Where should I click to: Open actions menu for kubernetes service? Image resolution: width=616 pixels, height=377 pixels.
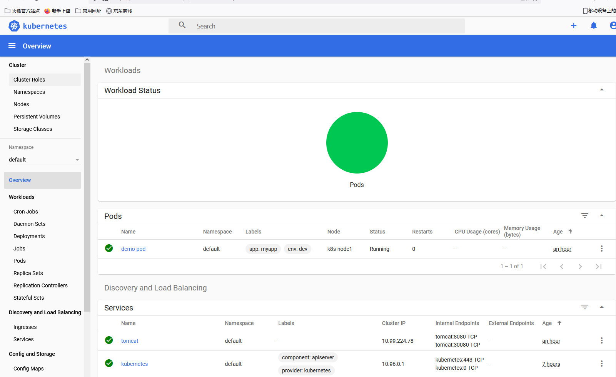click(x=602, y=364)
